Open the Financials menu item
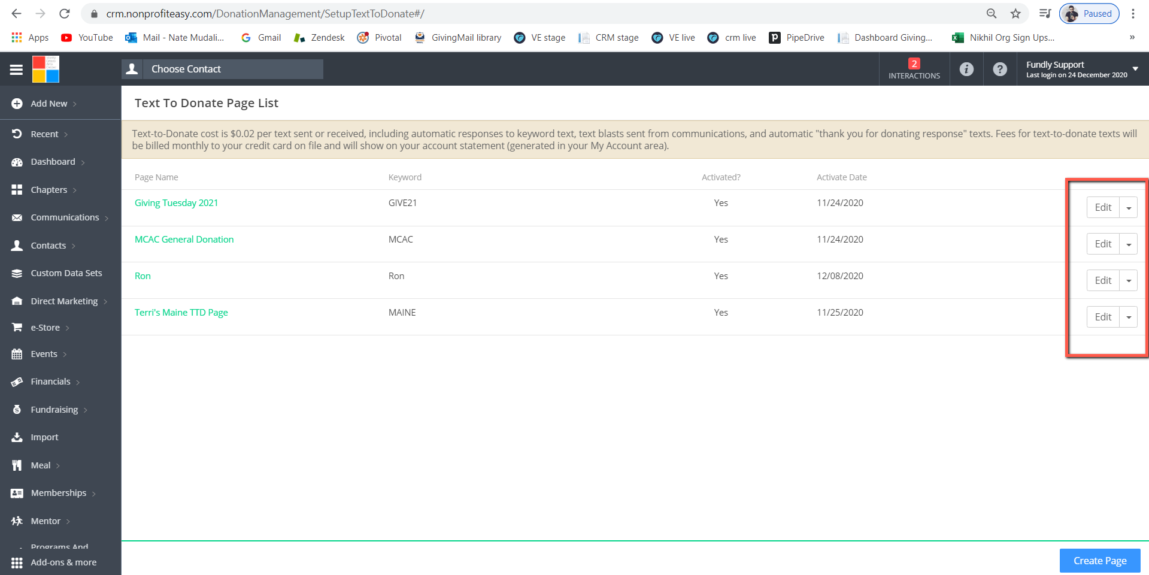The image size is (1149, 575). (50, 382)
